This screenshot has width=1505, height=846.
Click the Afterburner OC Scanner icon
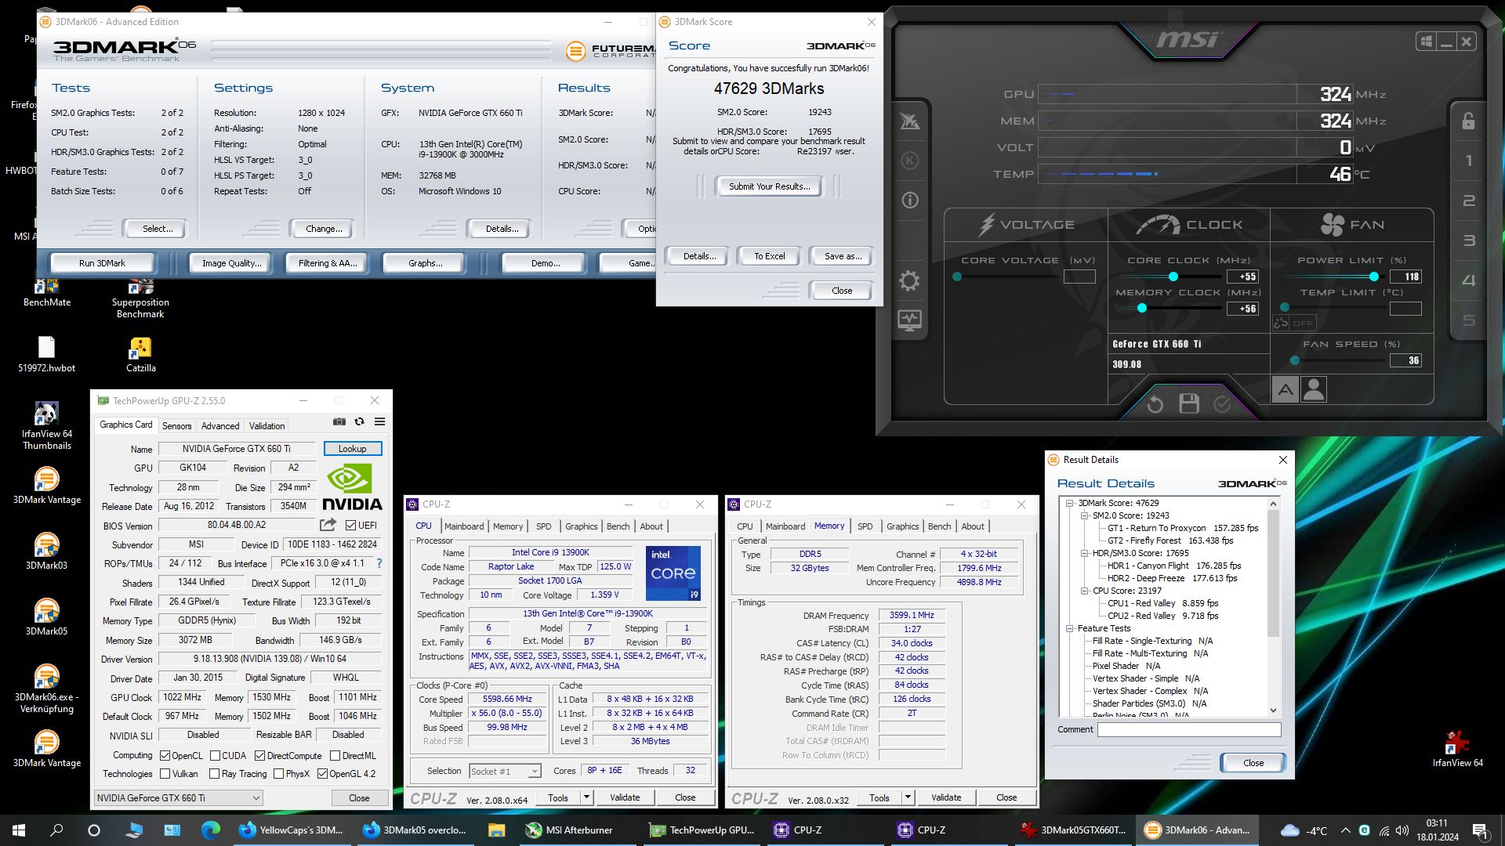pos(909,121)
